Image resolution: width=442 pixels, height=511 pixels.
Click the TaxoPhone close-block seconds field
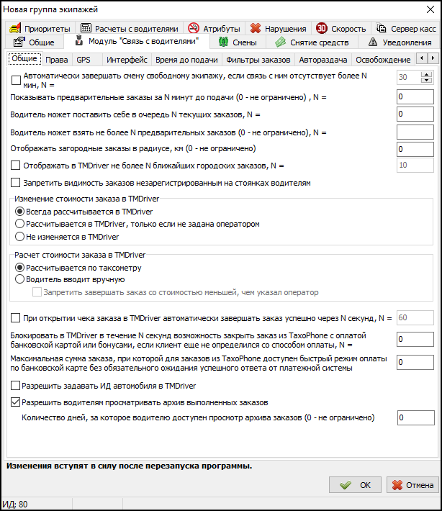[415, 340]
